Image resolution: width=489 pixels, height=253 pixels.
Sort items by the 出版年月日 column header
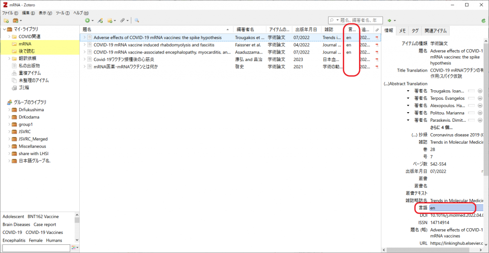(x=307, y=30)
